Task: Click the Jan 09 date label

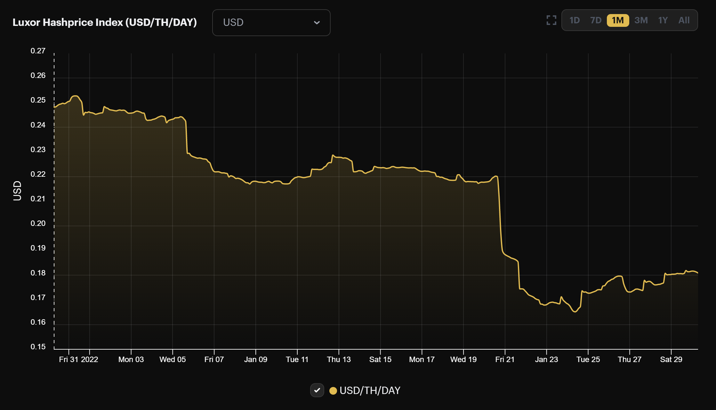Action: [x=256, y=360]
